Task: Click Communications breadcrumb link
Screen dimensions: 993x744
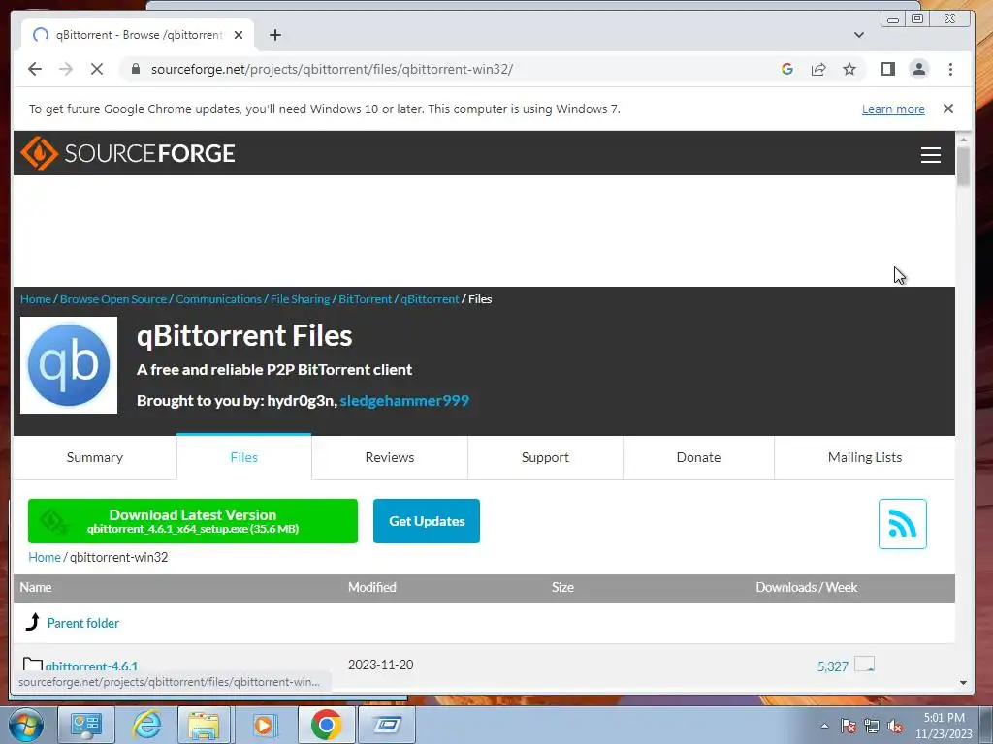Action: point(218,299)
